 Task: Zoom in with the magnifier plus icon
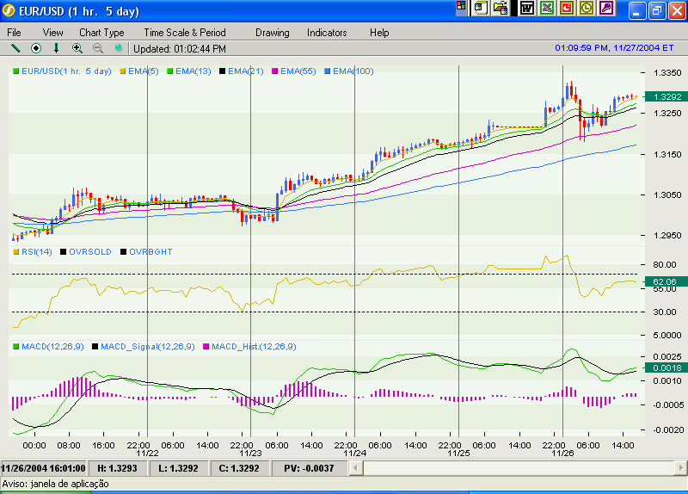click(77, 48)
